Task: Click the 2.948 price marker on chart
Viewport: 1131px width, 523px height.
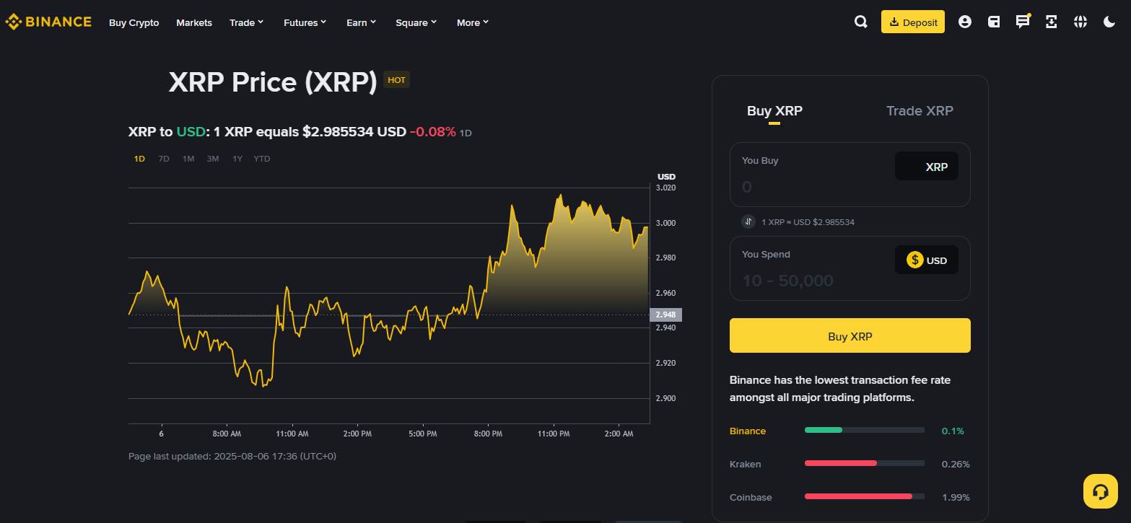Action: click(665, 315)
